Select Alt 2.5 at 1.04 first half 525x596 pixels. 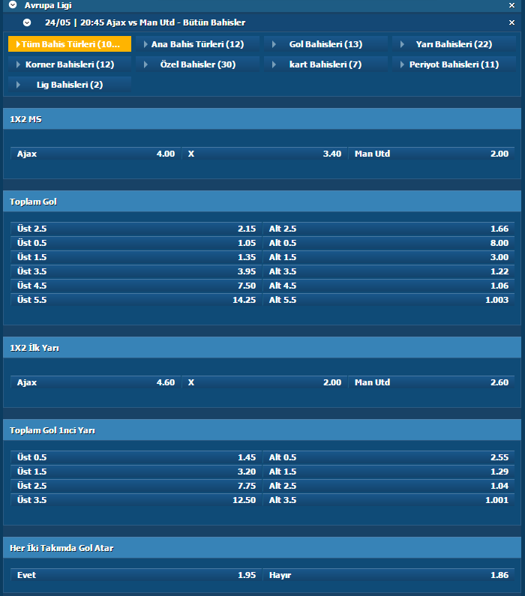click(388, 486)
